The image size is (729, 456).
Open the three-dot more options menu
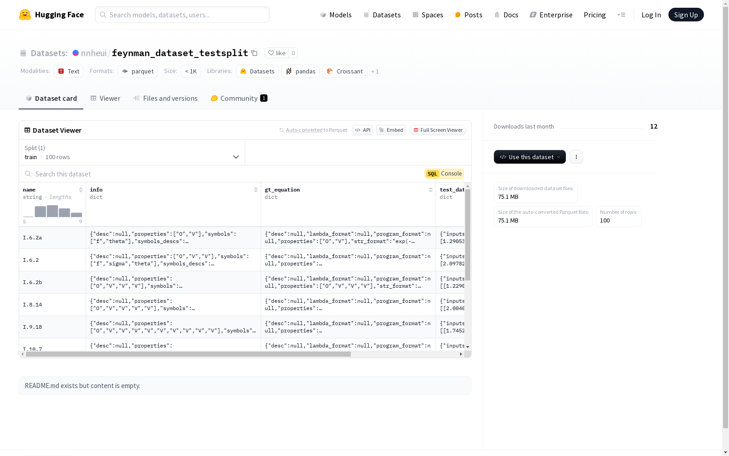(x=576, y=157)
